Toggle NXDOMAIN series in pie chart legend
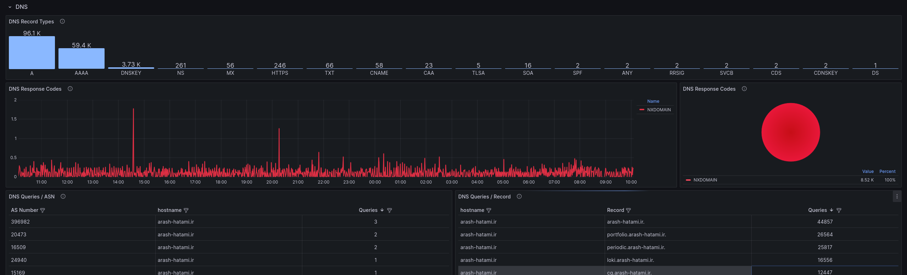 pyautogui.click(x=705, y=180)
